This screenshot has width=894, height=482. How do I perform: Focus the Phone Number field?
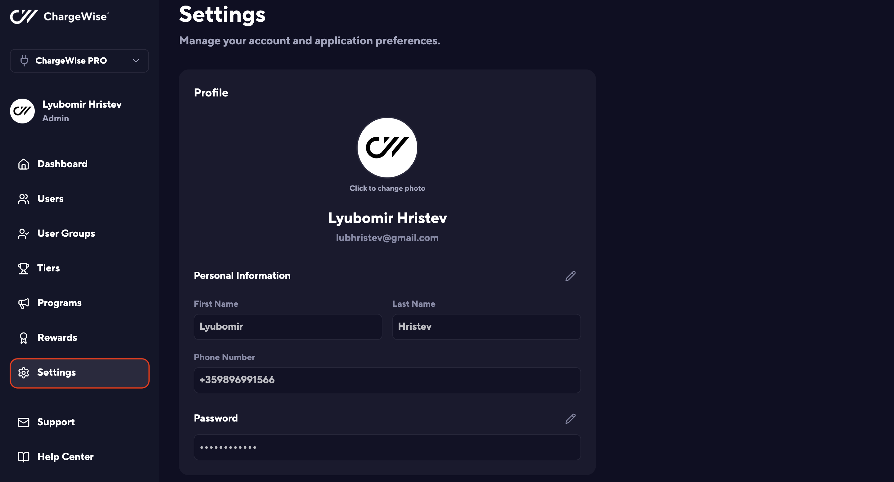(387, 380)
